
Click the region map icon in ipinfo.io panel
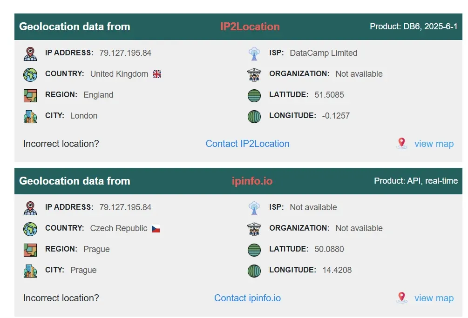click(30, 250)
